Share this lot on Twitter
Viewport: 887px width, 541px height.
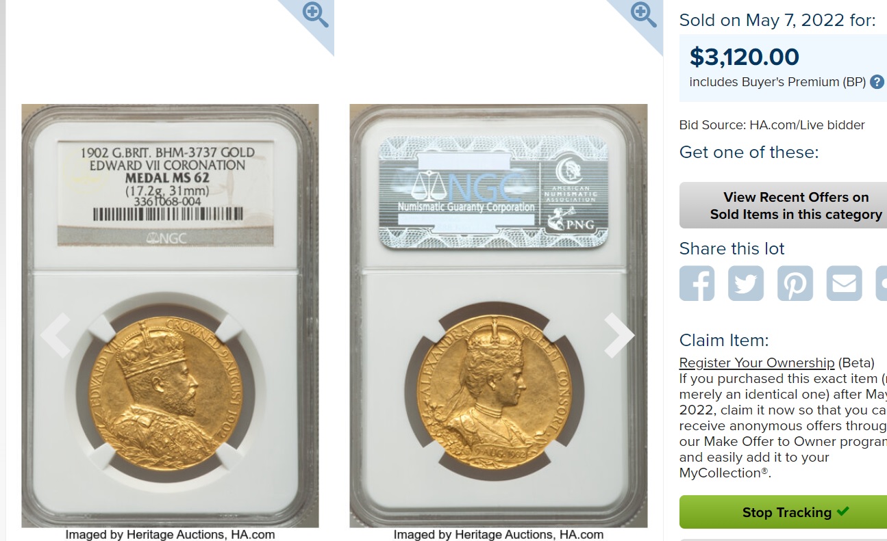[x=746, y=283]
